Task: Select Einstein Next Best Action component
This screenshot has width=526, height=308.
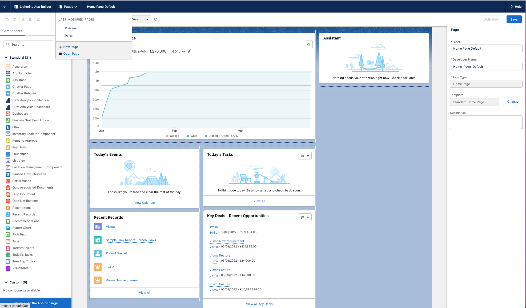Action: (30, 120)
